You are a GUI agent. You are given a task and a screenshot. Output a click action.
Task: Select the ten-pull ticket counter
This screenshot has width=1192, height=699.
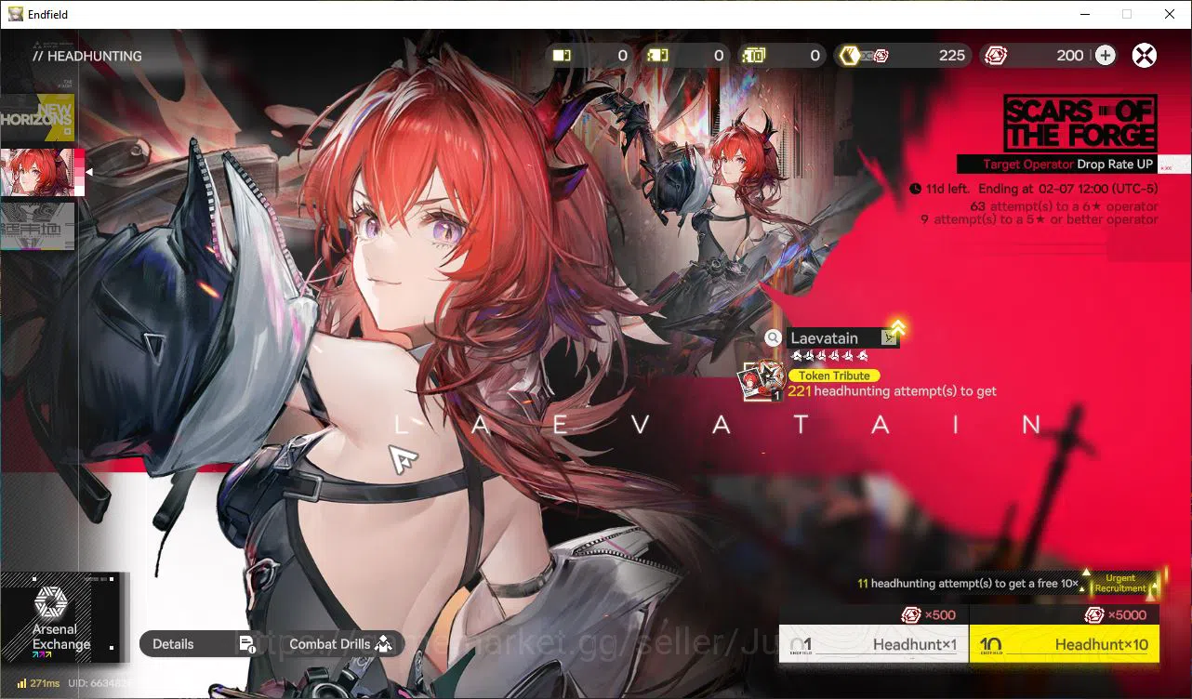[x=783, y=56]
